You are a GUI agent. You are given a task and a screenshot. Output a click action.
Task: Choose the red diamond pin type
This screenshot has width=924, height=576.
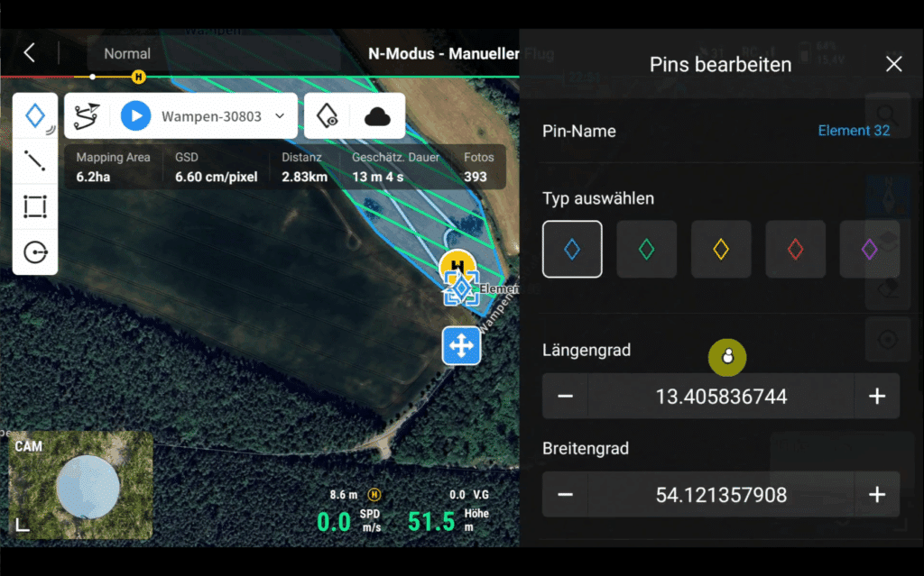[796, 249]
